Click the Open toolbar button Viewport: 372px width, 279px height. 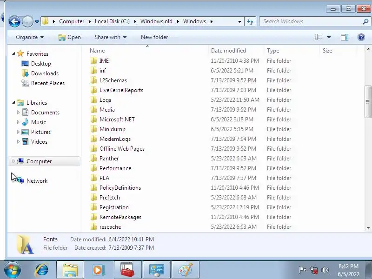[69, 37]
